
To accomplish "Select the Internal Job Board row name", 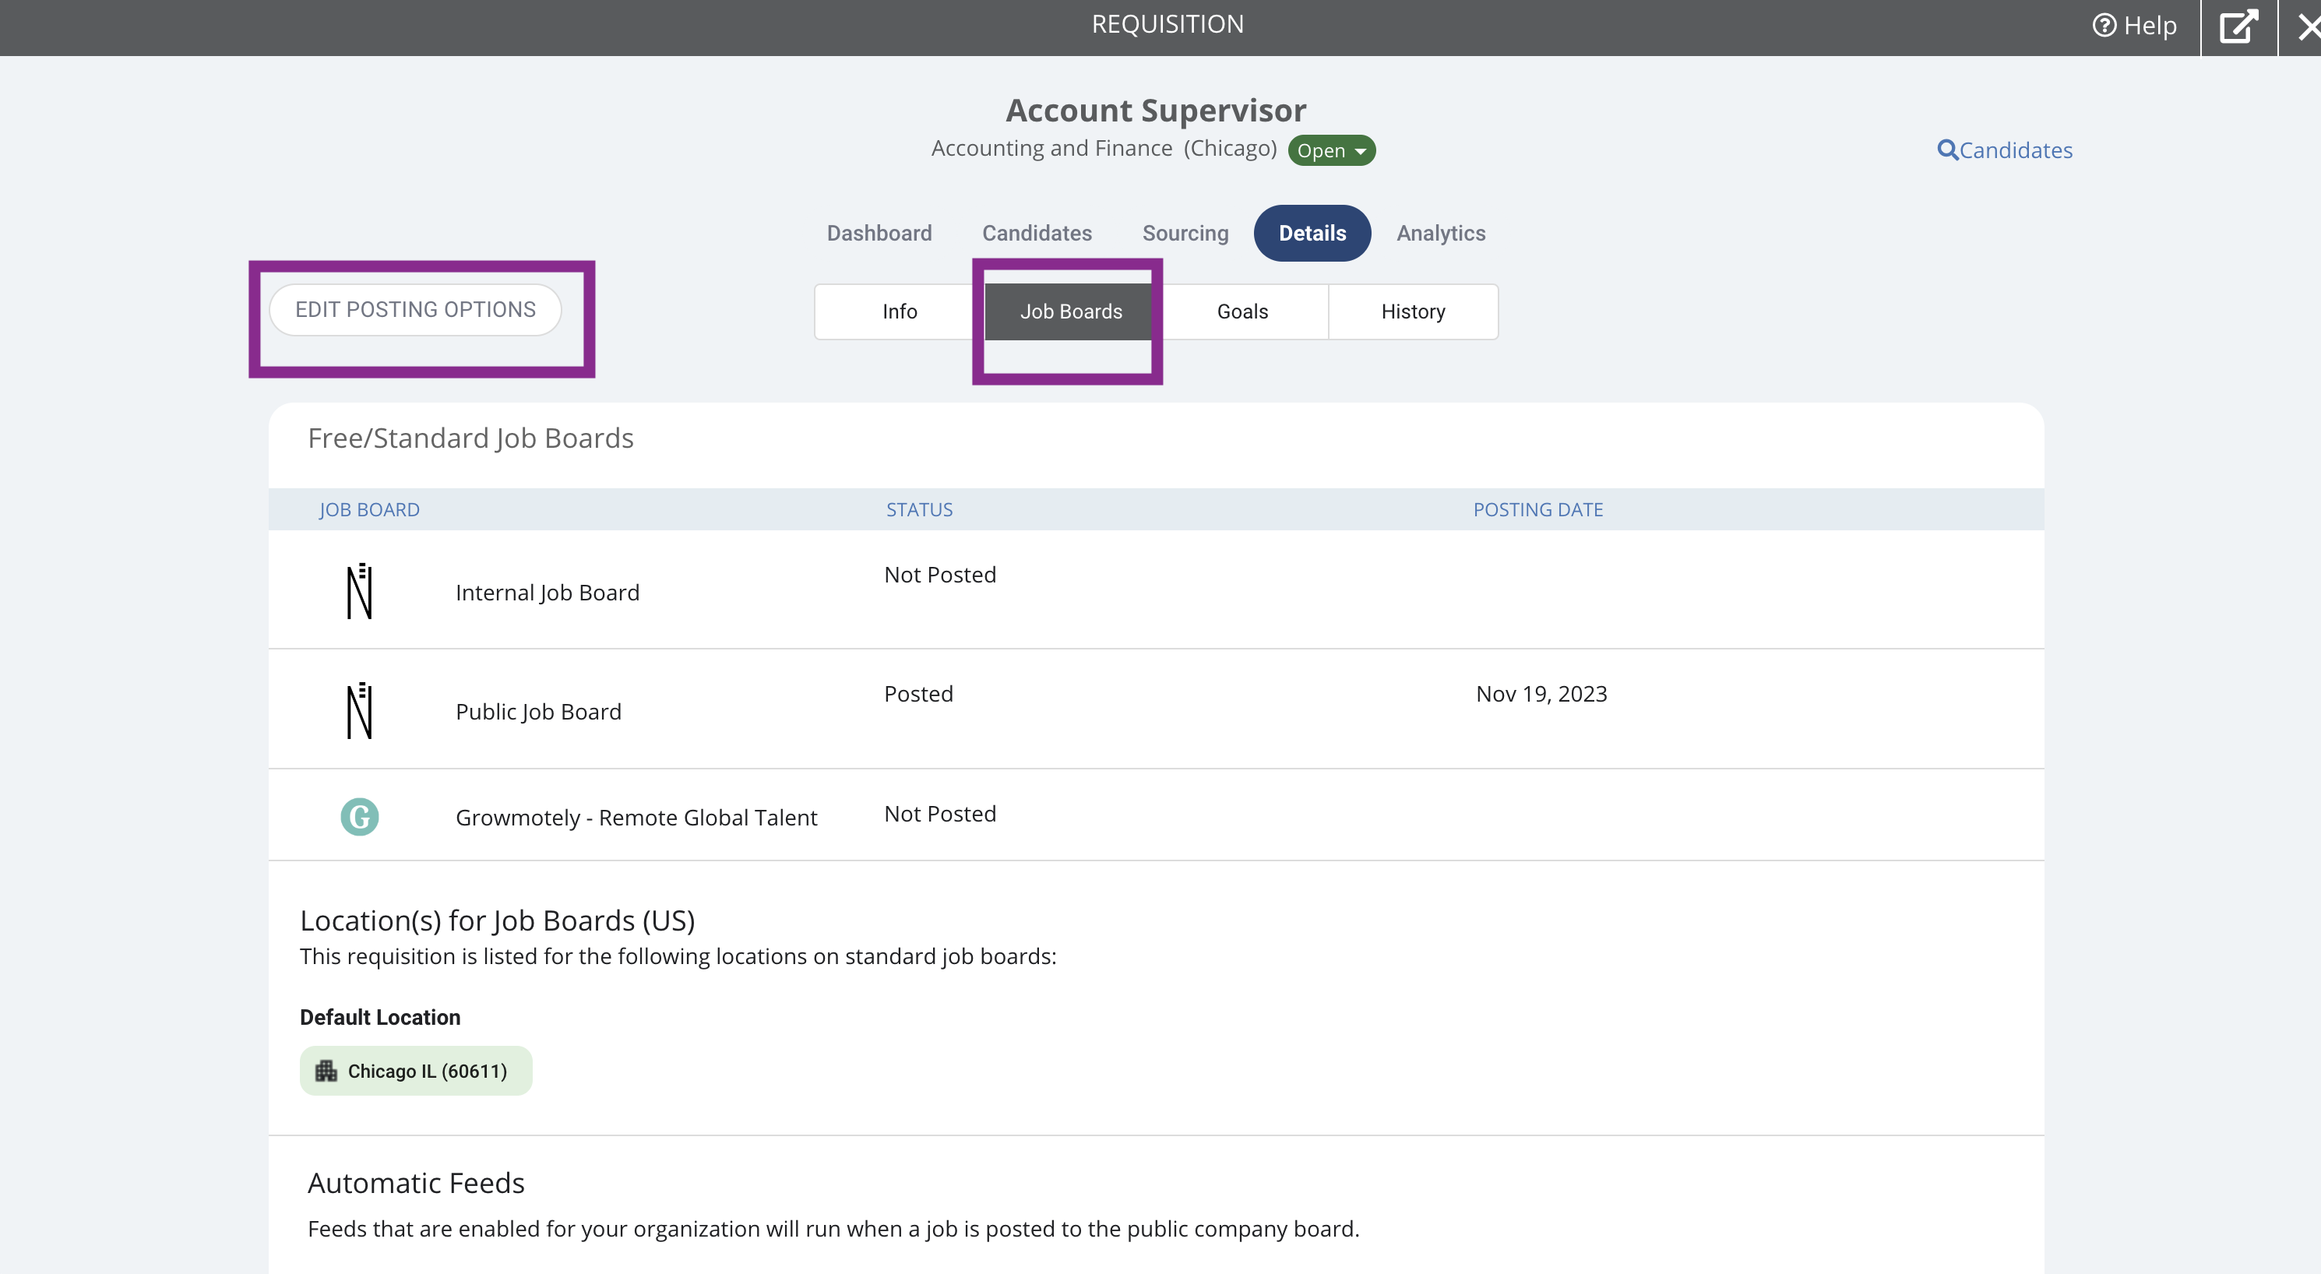I will (548, 593).
